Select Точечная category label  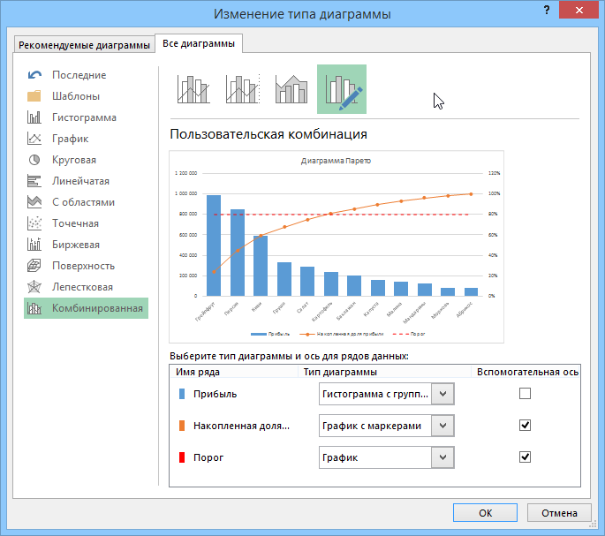75,223
